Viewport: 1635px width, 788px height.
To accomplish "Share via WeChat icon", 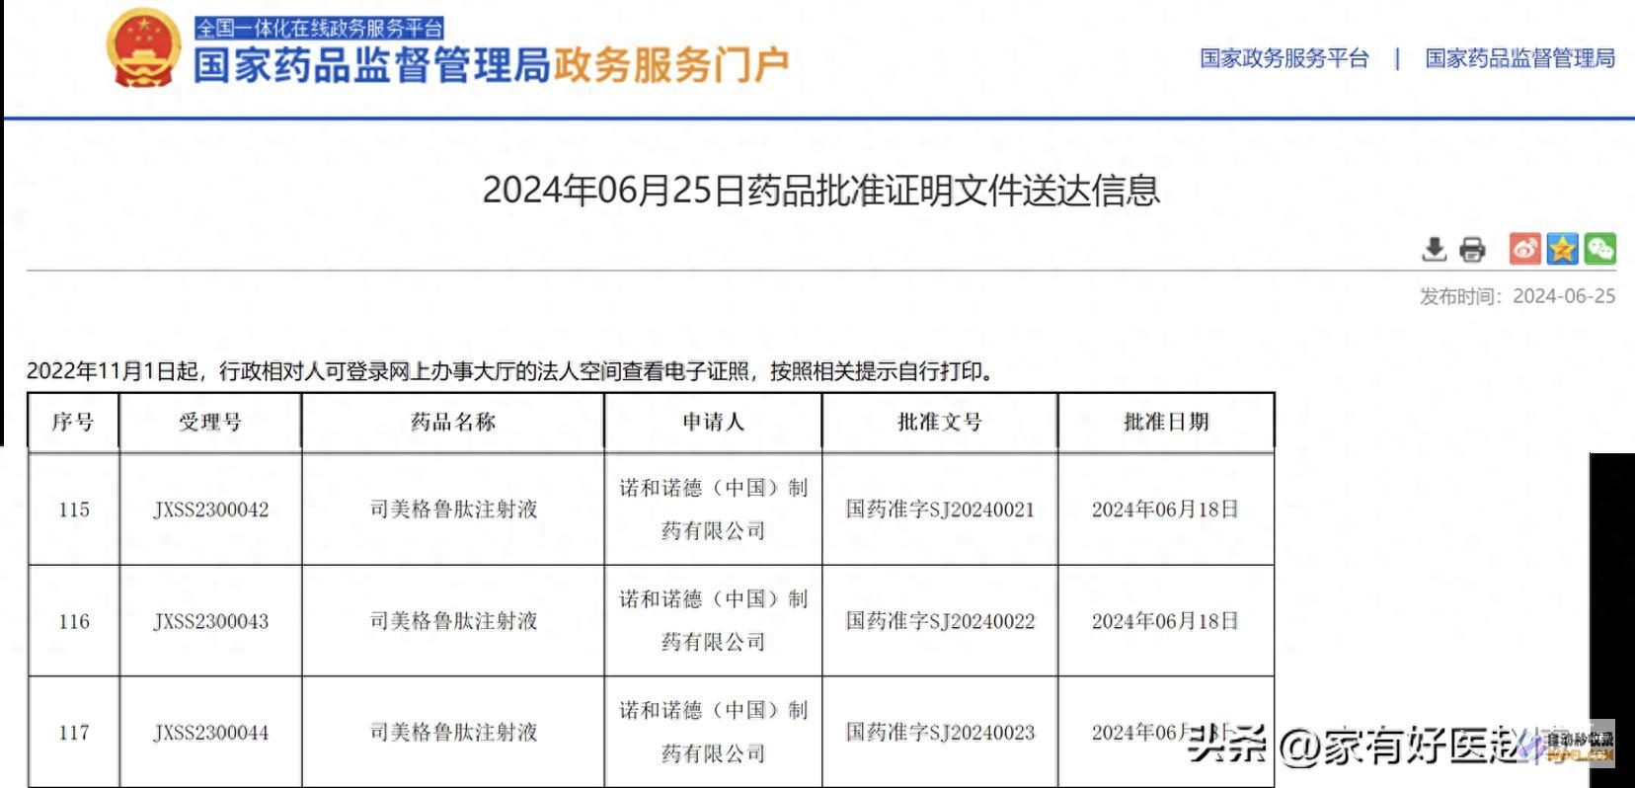I will coord(1599,248).
